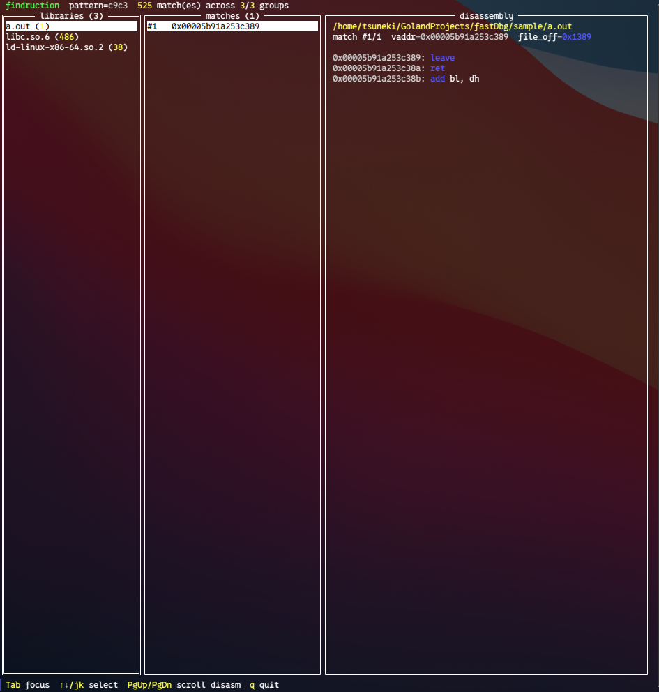Click the vaddr value in match info
The width and height of the screenshot is (659, 692).
464,37
